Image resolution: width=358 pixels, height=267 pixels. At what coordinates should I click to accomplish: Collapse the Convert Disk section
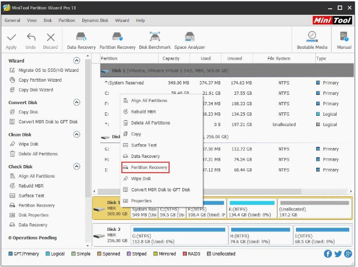[77, 102]
